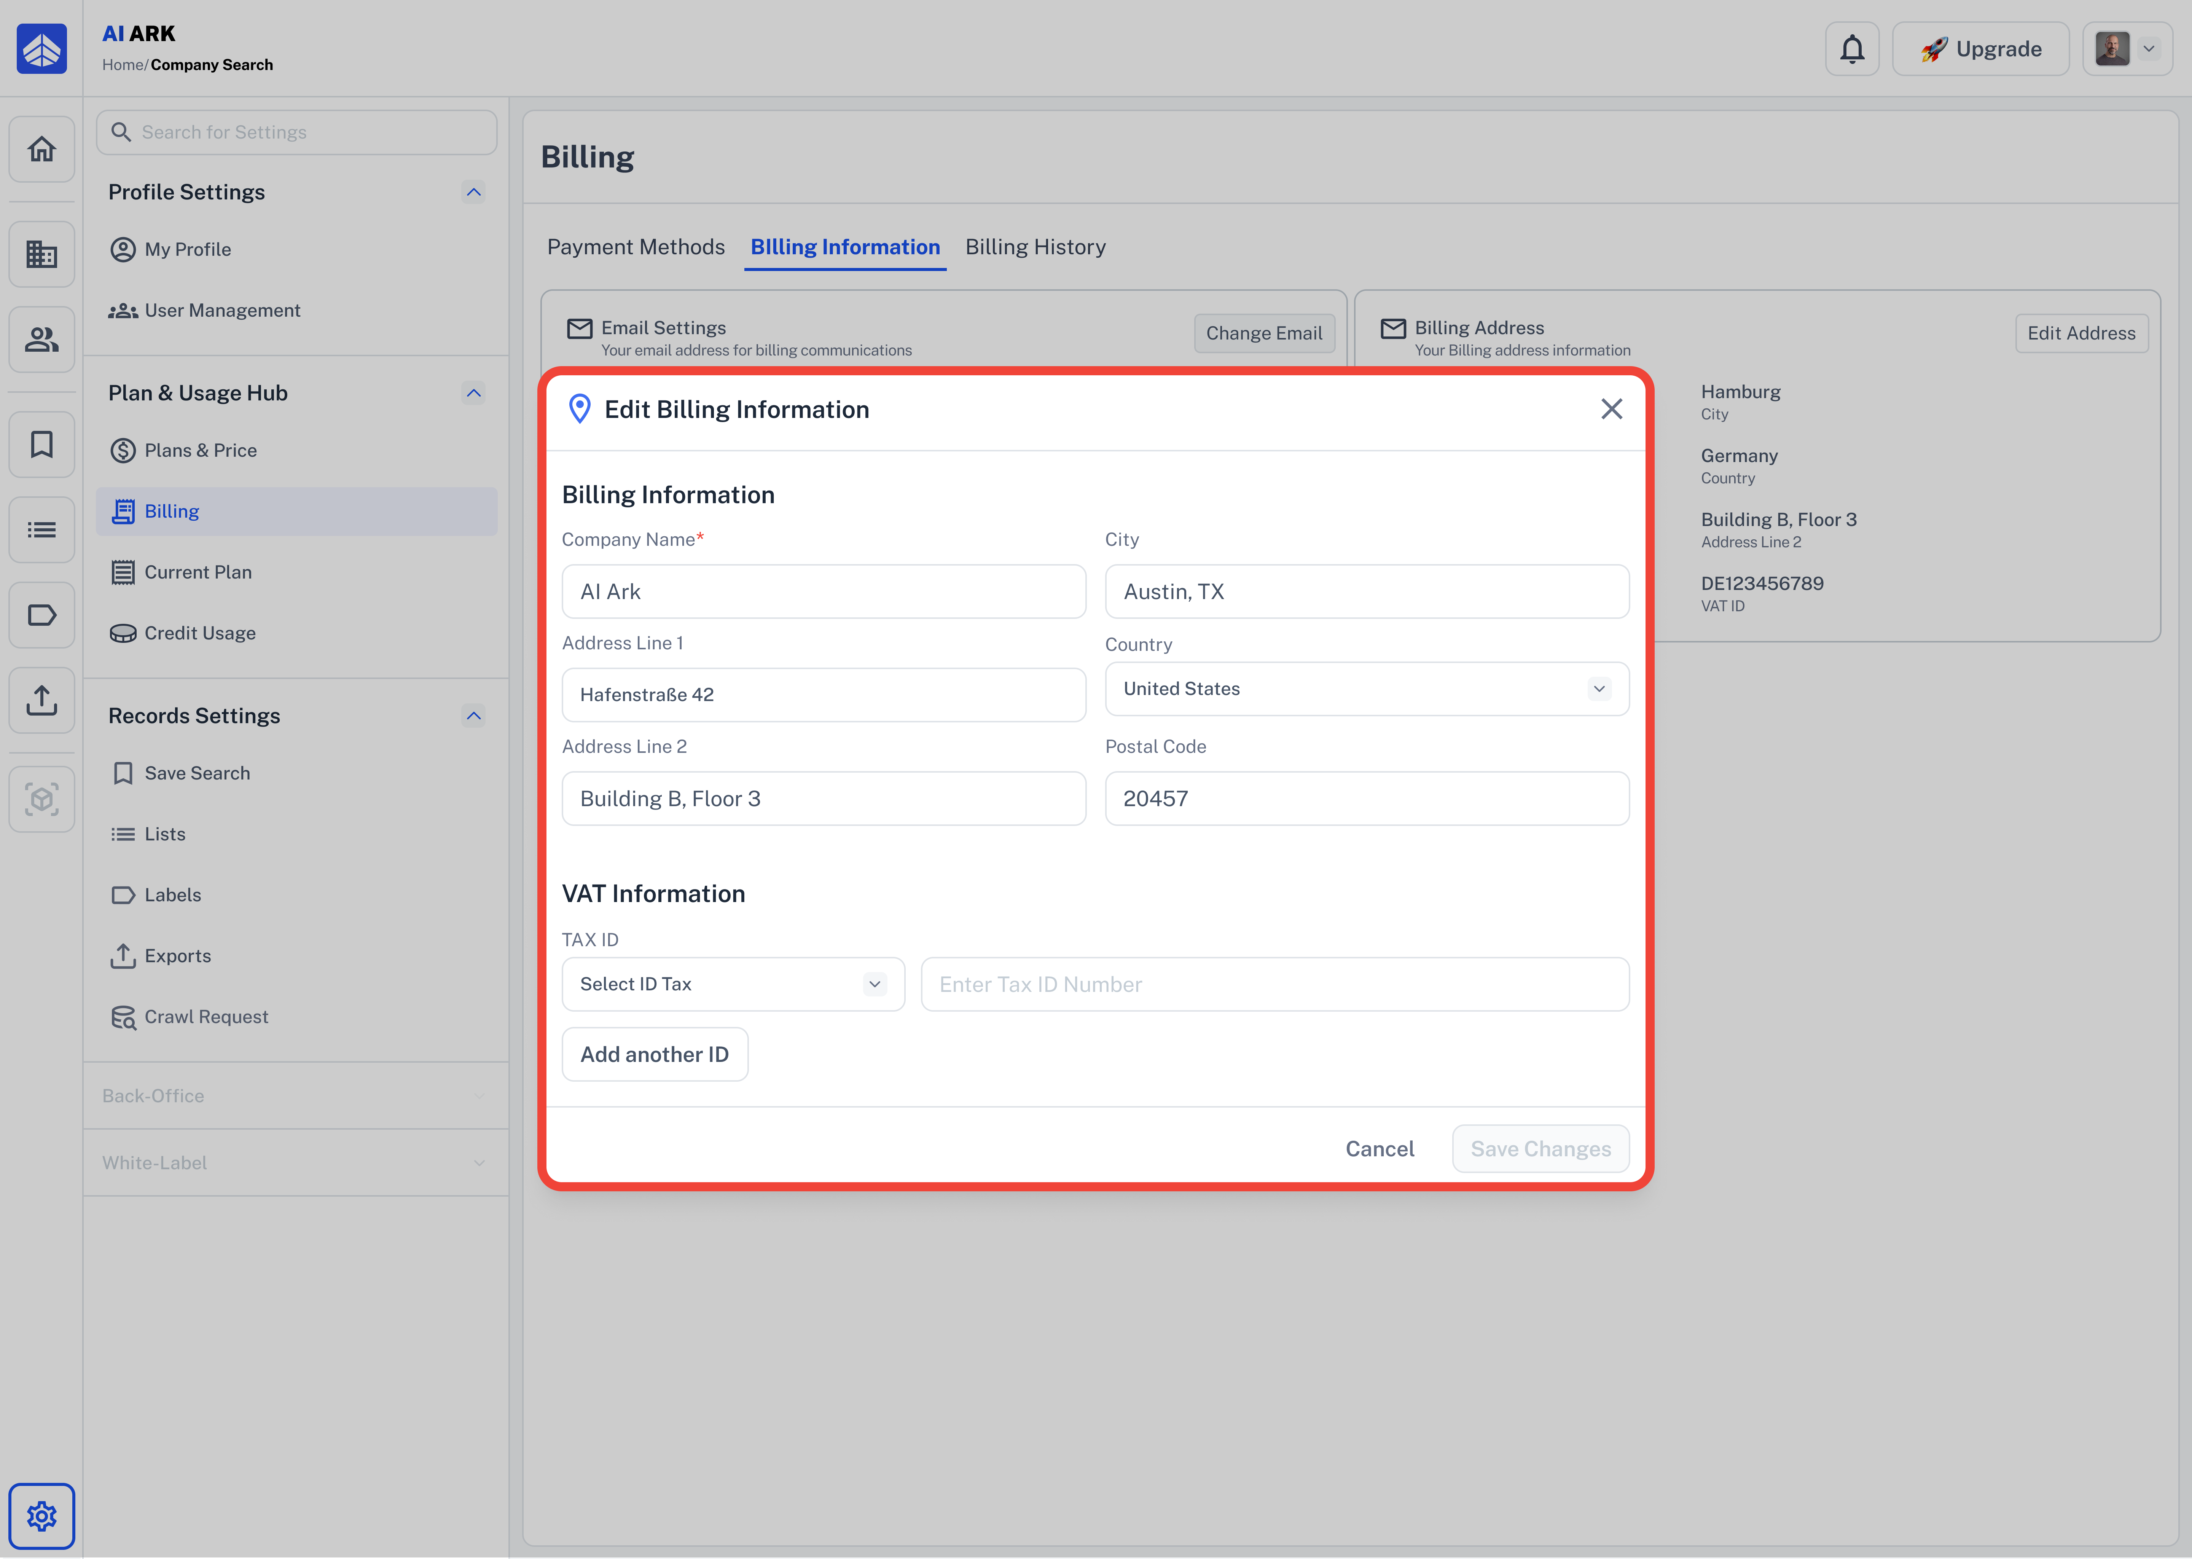Open Crawl Request settings
Image resolution: width=2192 pixels, height=1559 pixels.
pos(296,1017)
